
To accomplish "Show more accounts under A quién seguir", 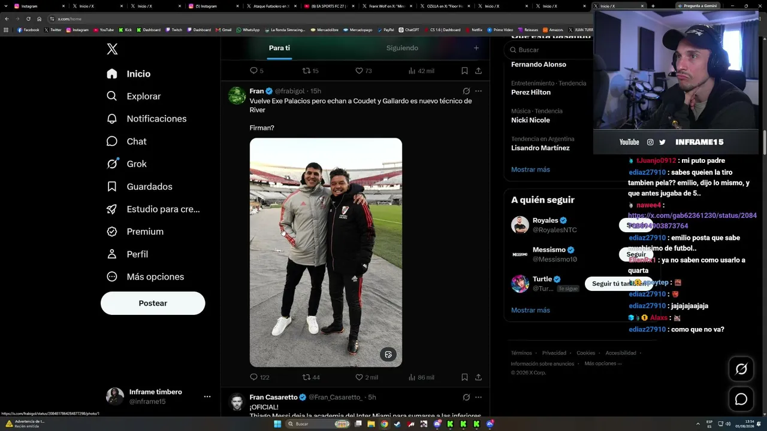I will [530, 310].
